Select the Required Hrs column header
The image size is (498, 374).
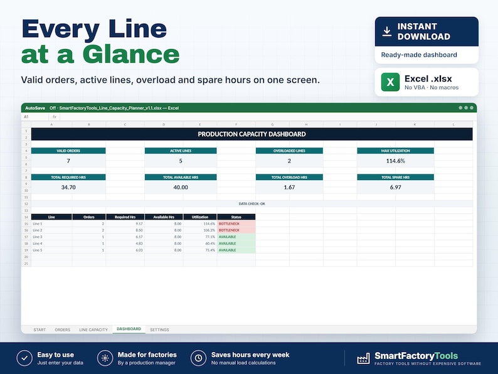[x=125, y=217]
